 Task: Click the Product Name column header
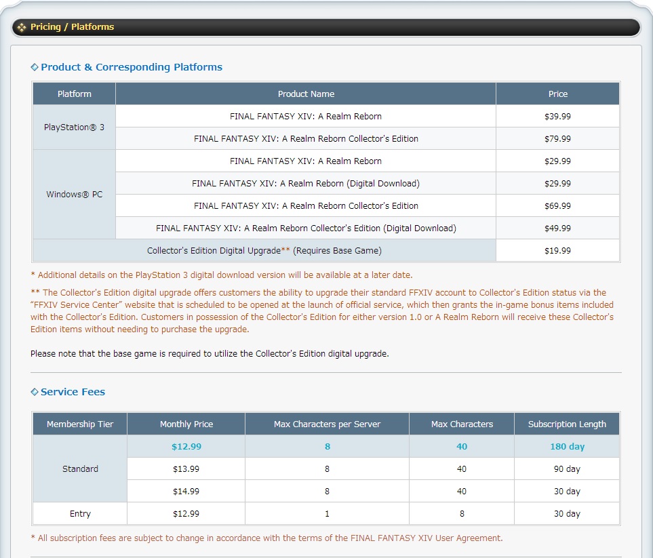306,94
